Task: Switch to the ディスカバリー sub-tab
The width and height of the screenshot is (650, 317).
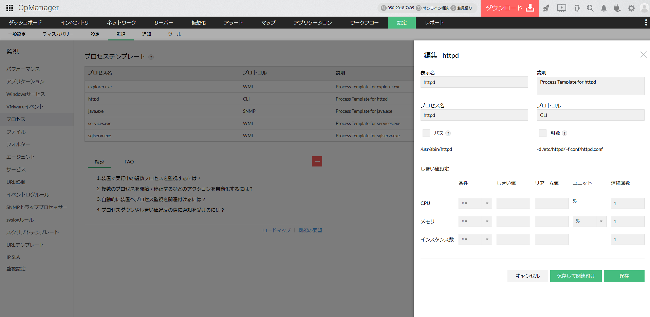Action: pyautogui.click(x=58, y=34)
